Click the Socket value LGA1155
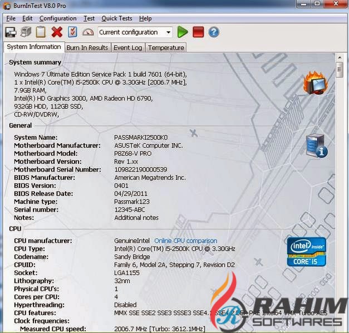This screenshot has width=349, height=333. pos(127,273)
